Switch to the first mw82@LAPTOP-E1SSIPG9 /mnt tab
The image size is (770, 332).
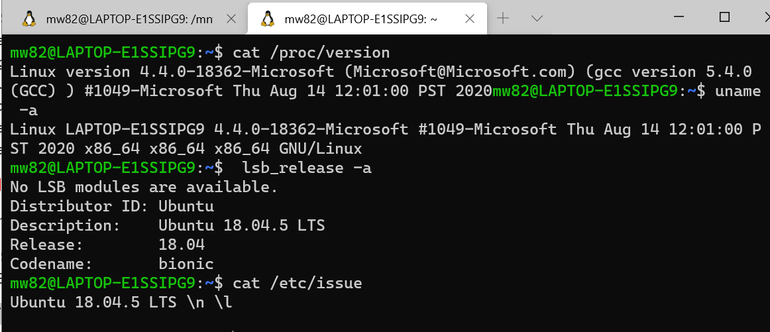124,19
